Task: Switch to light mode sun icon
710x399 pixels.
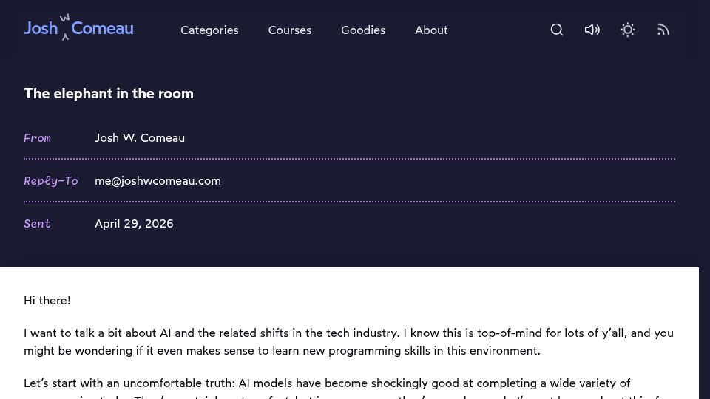Action: pyautogui.click(x=628, y=30)
